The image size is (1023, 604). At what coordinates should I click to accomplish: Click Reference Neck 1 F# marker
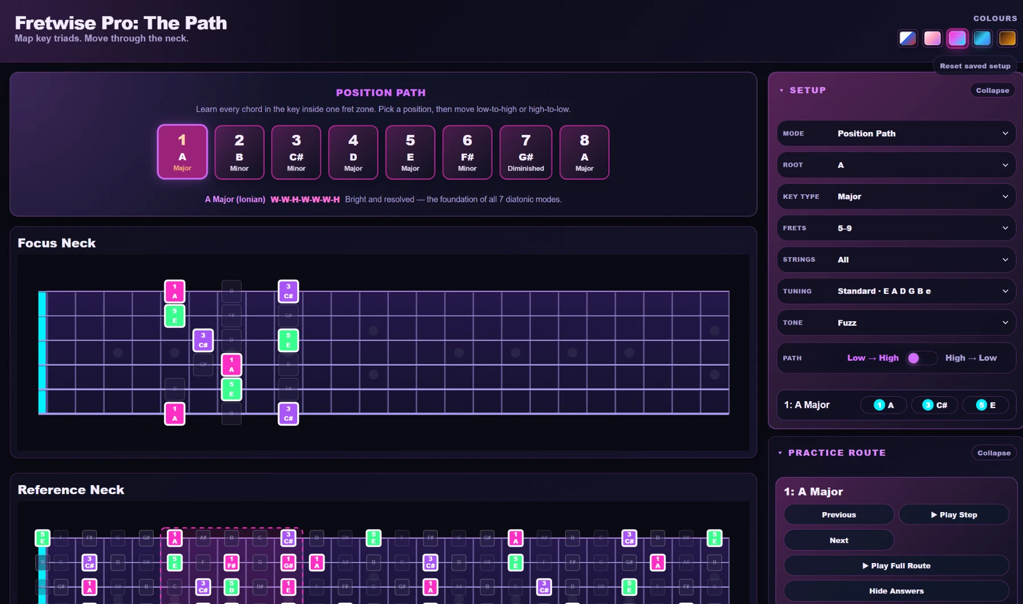coord(231,563)
